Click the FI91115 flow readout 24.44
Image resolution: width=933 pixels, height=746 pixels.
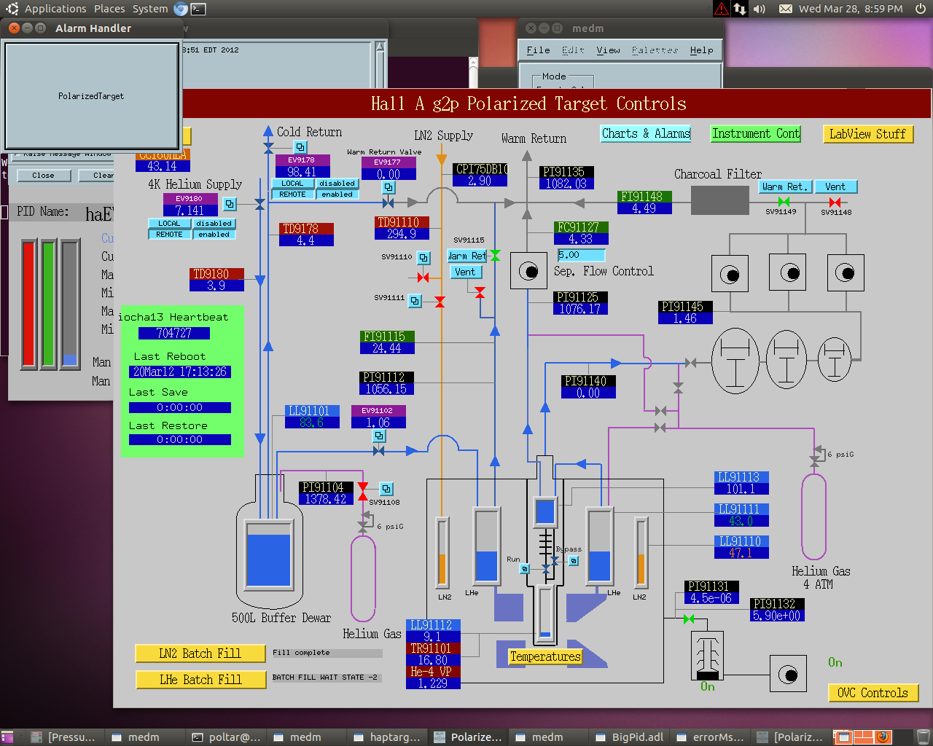pyautogui.click(x=387, y=348)
